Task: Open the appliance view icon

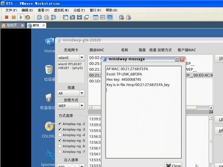Action: pos(103,17)
